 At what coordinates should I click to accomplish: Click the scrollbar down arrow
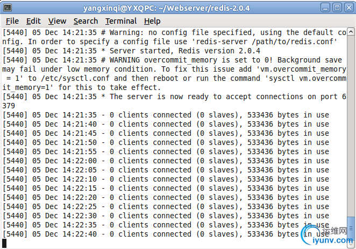tap(351, 244)
